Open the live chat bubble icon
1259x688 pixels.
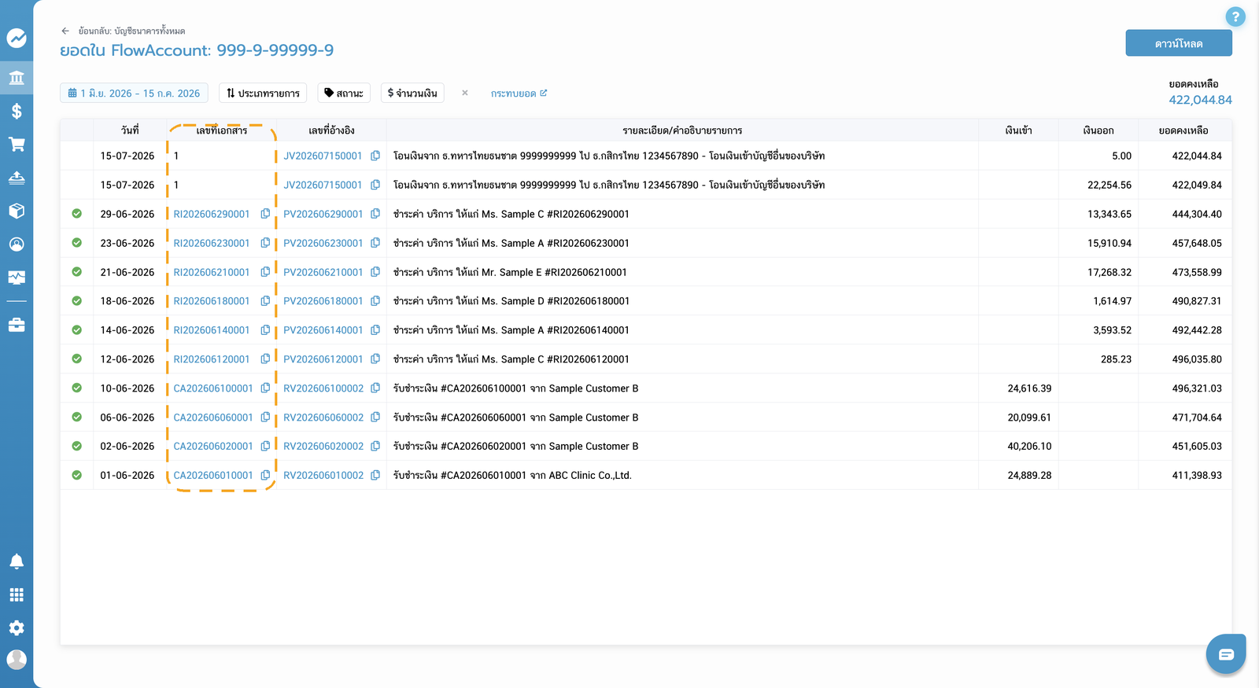[1226, 654]
